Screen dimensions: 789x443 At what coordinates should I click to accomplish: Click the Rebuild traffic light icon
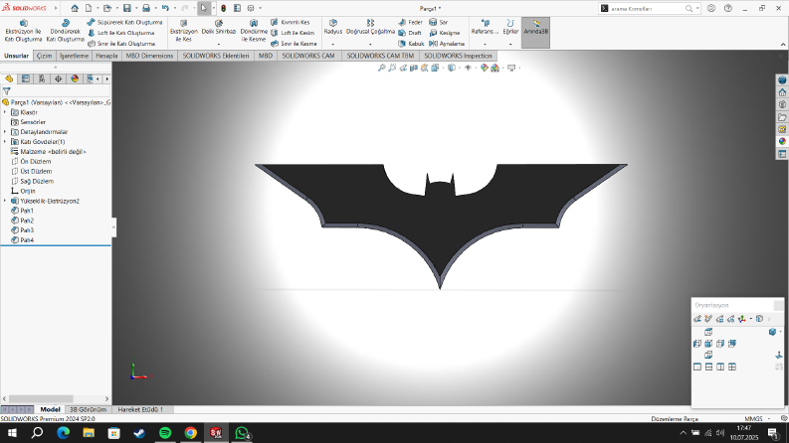click(224, 8)
